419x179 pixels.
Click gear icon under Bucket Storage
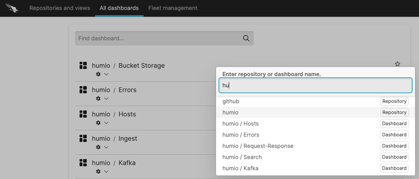click(98, 74)
